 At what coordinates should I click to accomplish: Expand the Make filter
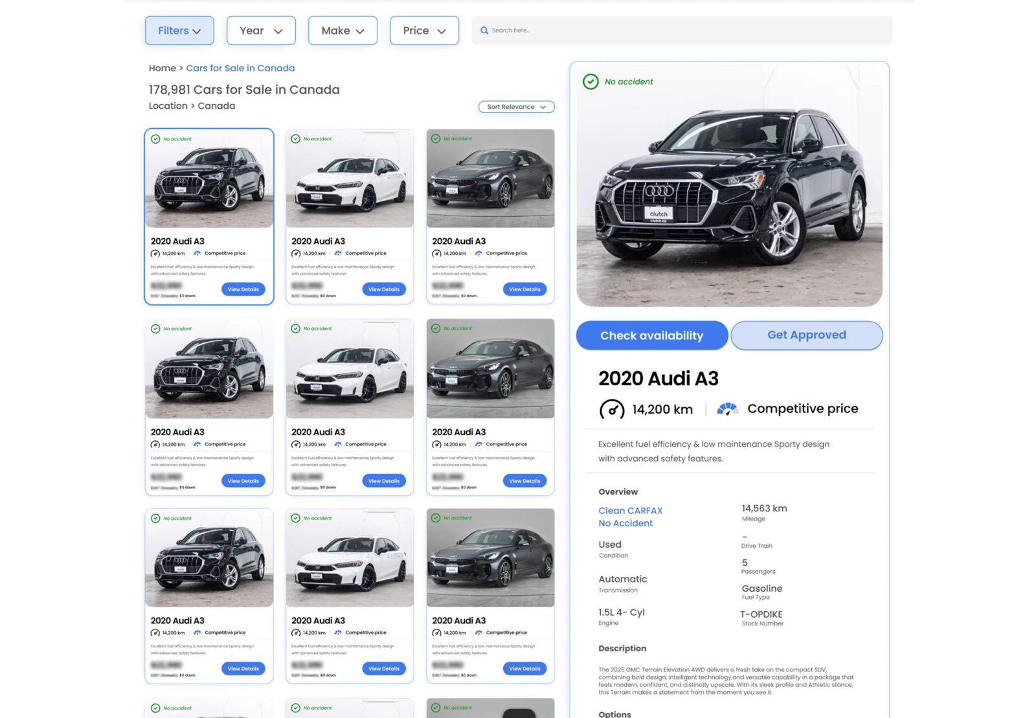[x=343, y=30]
